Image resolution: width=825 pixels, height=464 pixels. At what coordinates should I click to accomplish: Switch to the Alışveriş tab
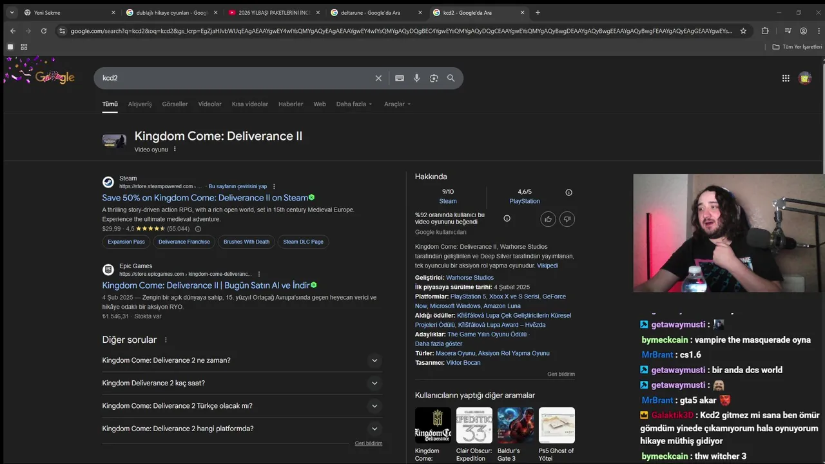coord(140,104)
